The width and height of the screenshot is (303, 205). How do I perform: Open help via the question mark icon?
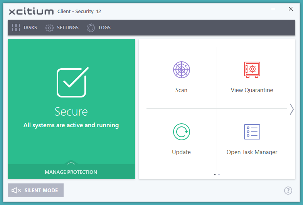point(288,190)
